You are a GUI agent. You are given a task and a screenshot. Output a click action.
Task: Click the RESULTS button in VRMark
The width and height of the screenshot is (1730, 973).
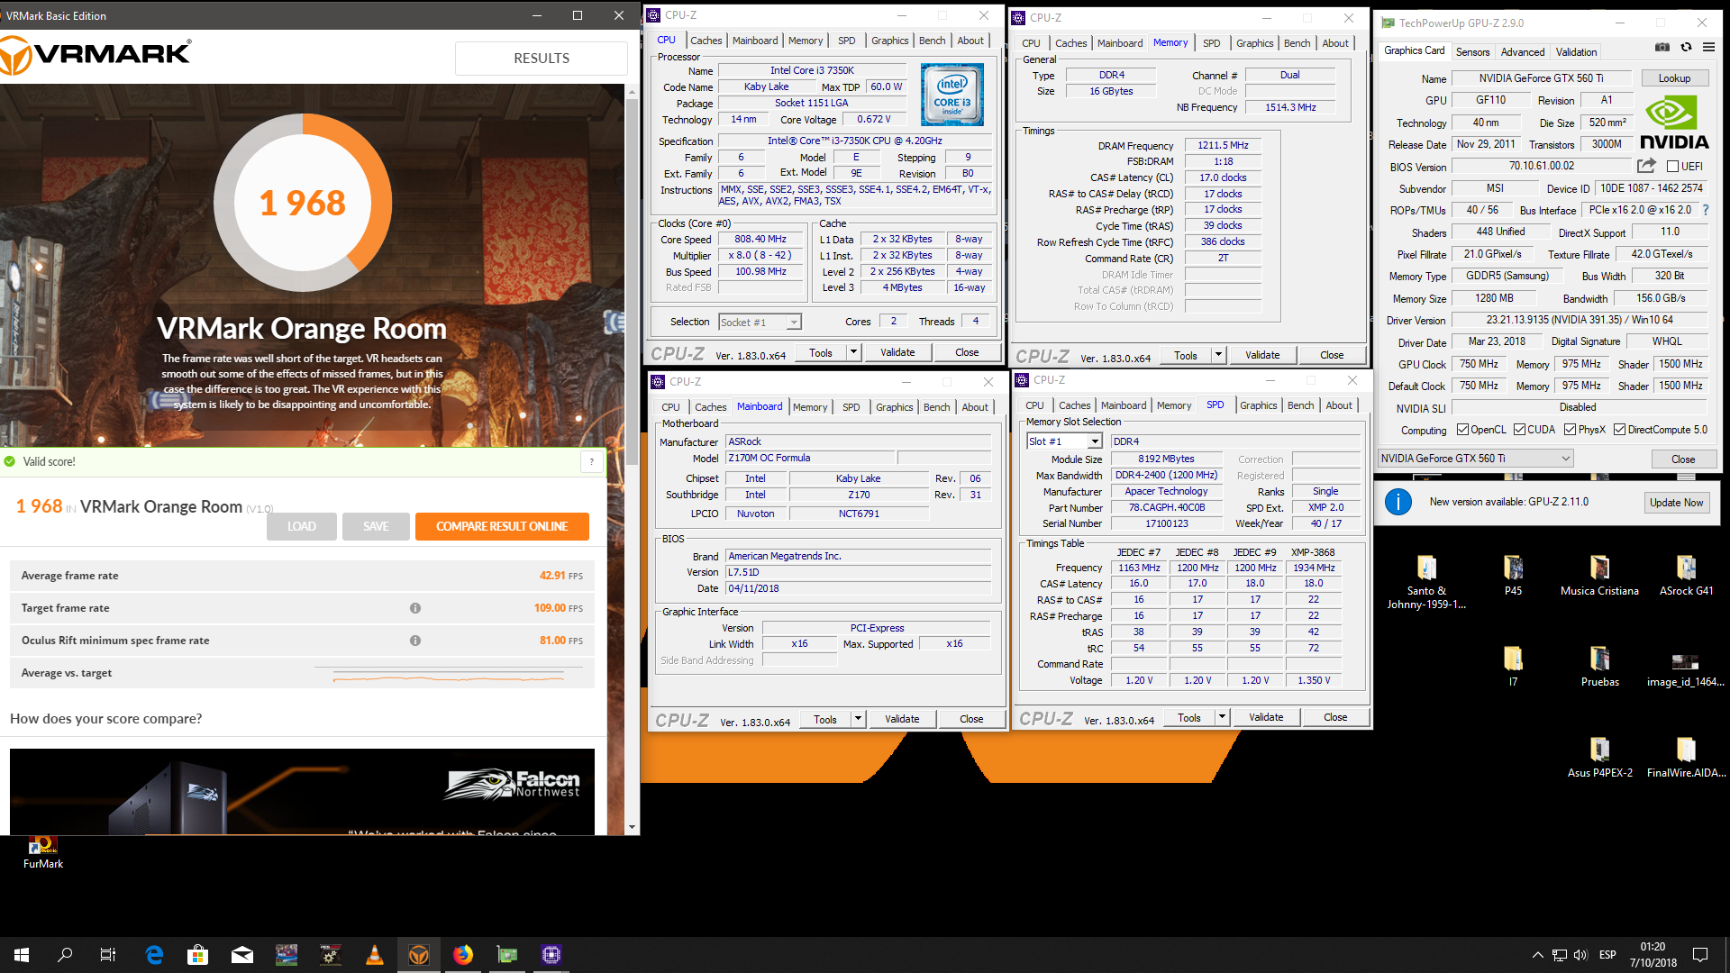(542, 58)
